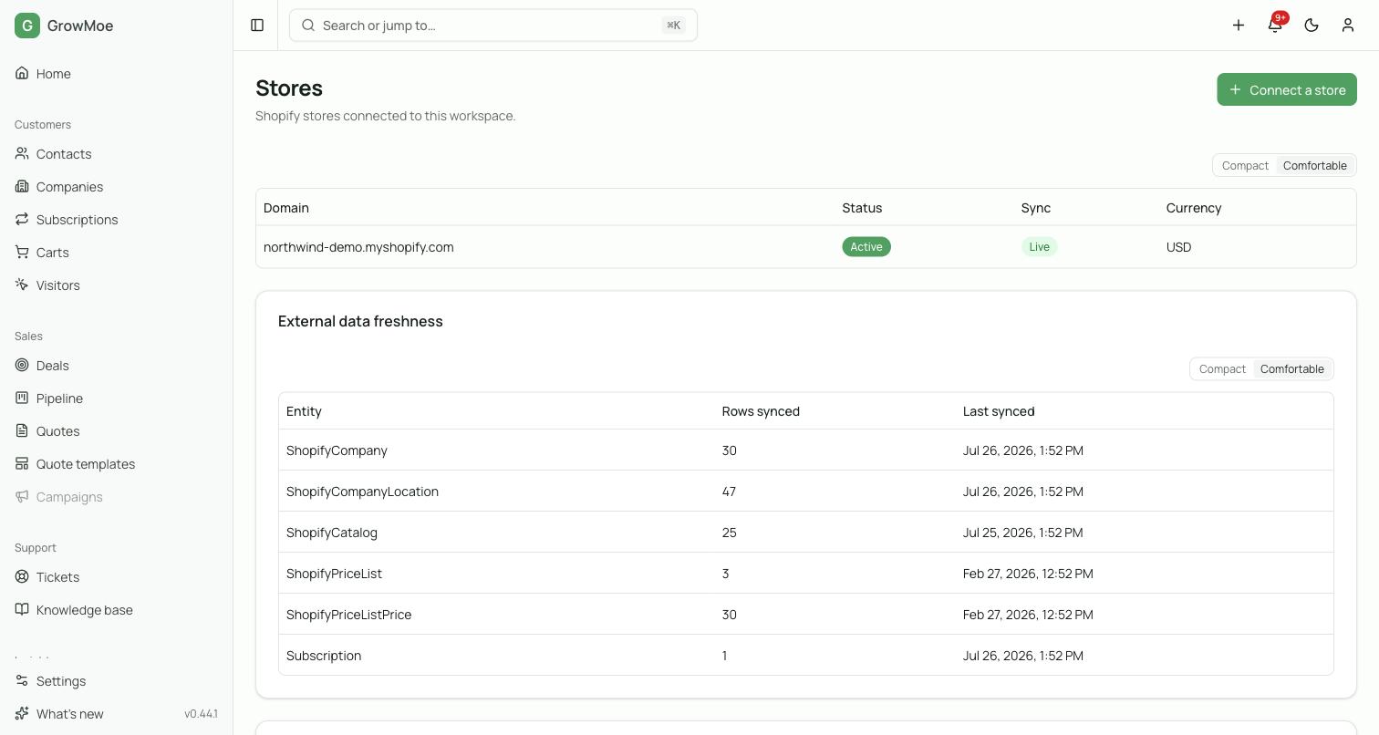Click the Jul 25, 2026, 1:52 PM timestamp
The image size is (1379, 735).
1023,533
